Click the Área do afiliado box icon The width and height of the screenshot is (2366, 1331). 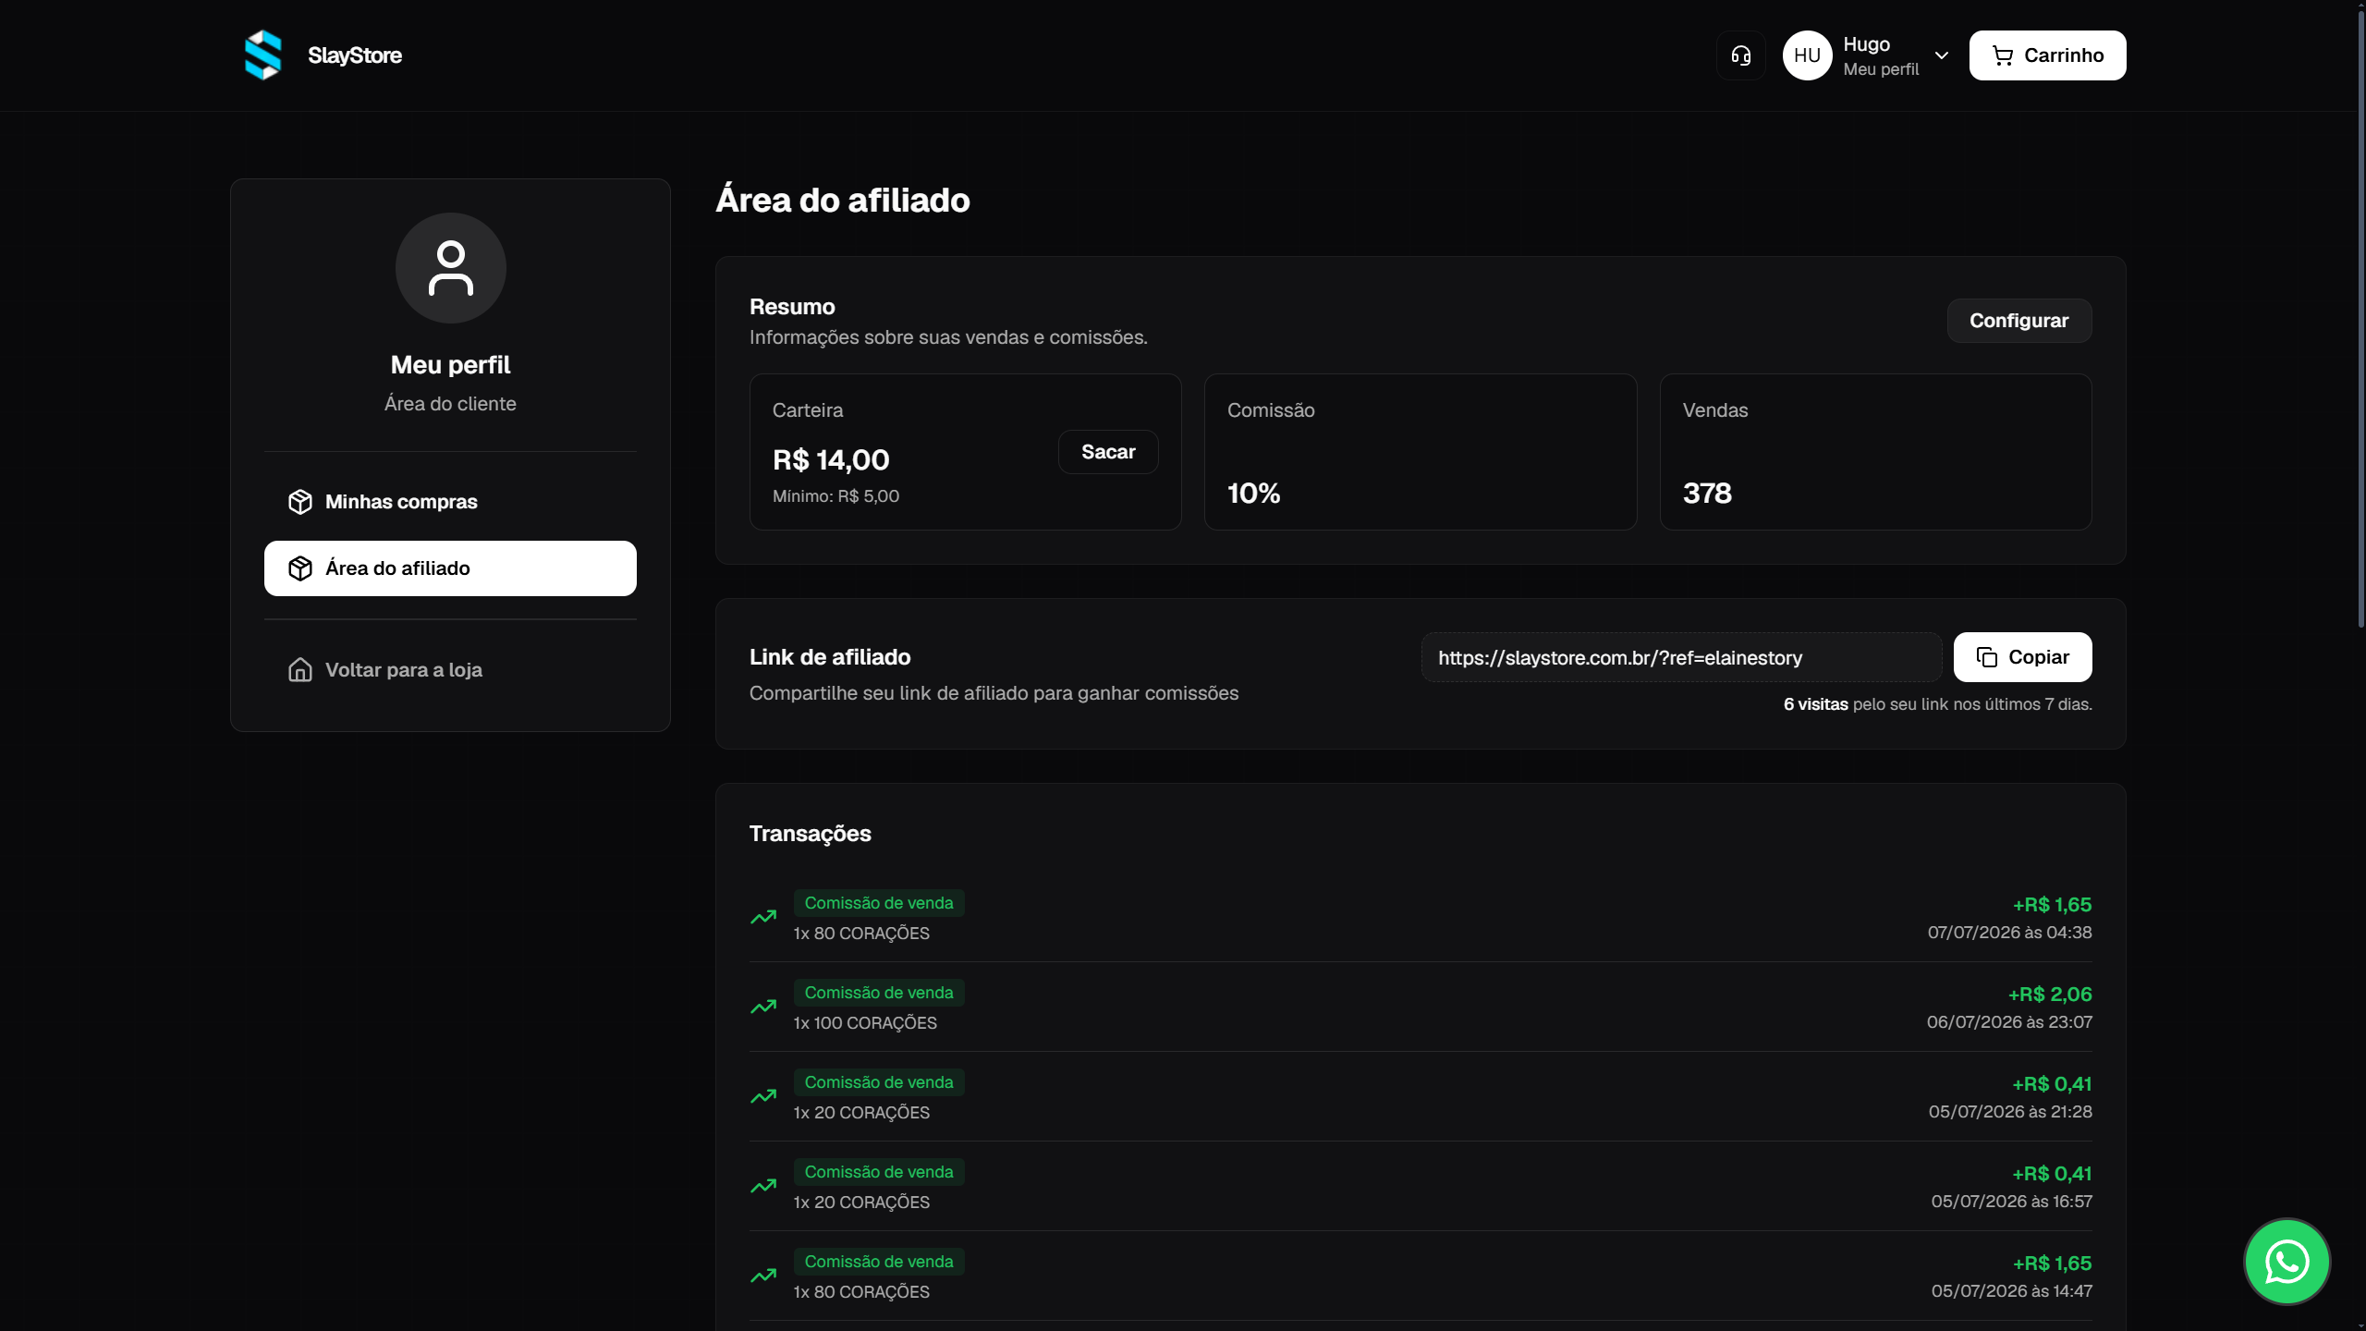300,568
